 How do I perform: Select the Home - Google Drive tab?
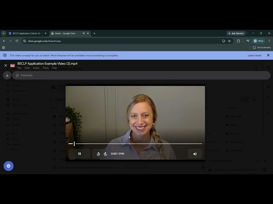(x=65, y=33)
